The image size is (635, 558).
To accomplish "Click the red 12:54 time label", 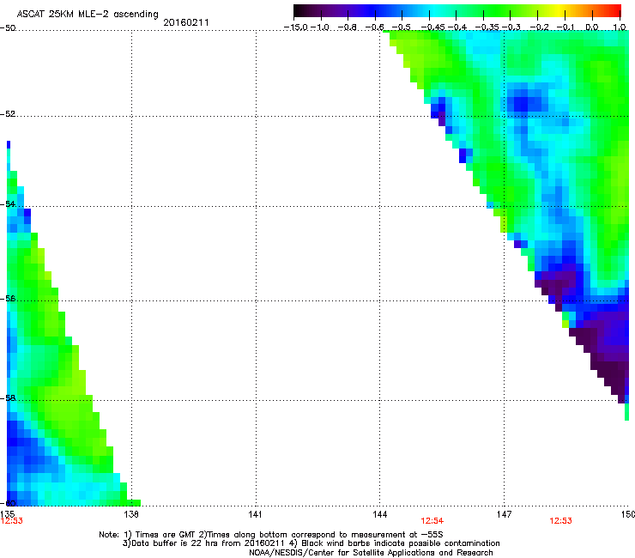I will click(x=432, y=521).
